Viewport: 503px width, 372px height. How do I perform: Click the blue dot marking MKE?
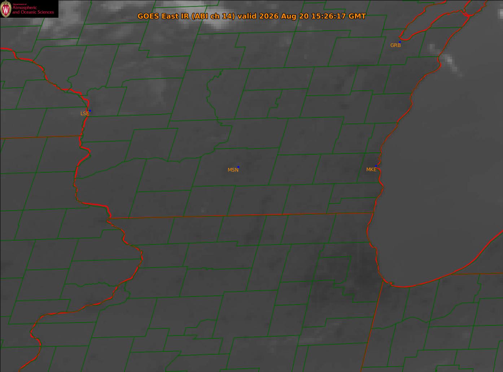376,166
